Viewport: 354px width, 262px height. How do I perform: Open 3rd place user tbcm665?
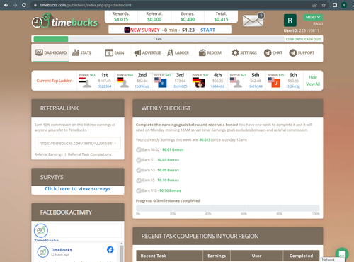point(180,86)
